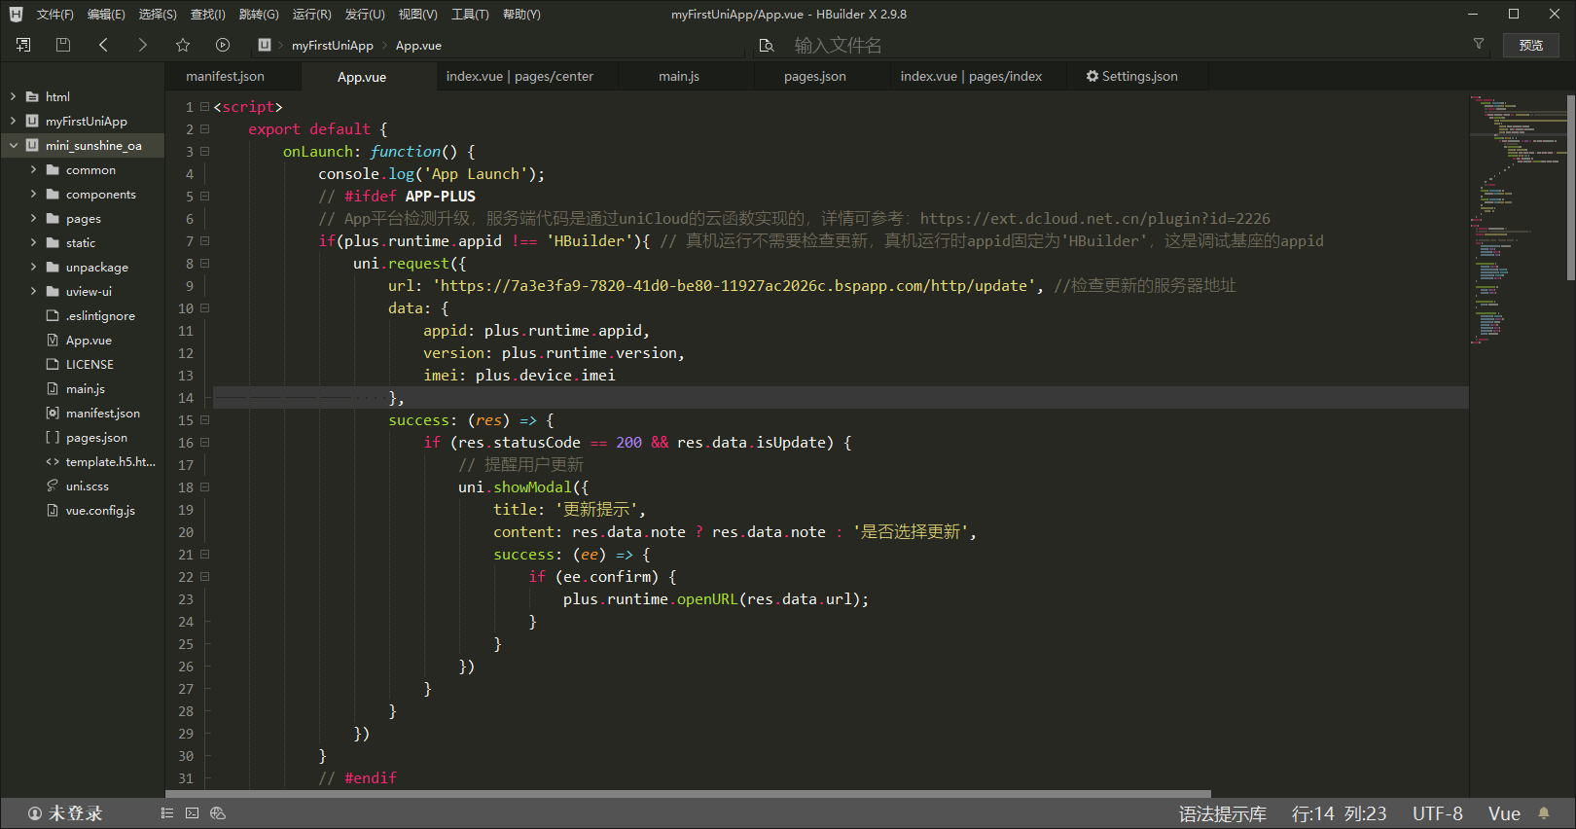The image size is (1576, 829).
Task: Expand the uview-ui folder
Action: point(33,291)
